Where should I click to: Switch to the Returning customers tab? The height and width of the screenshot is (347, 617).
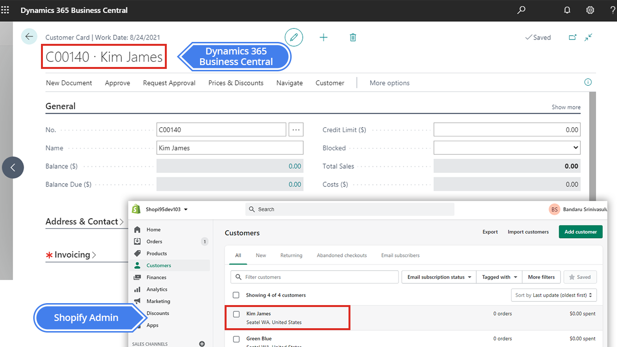pos(291,255)
